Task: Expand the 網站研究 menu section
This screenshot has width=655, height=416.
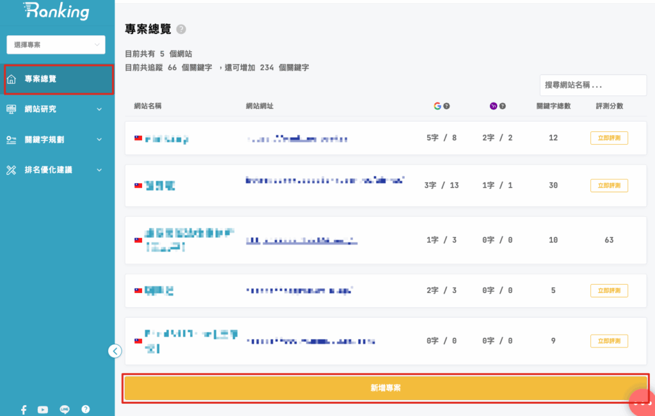Action: (x=56, y=109)
